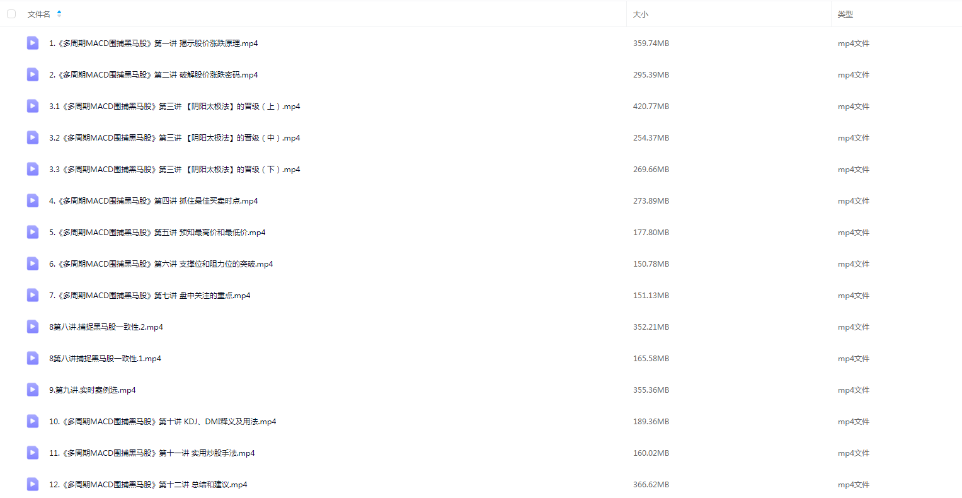This screenshot has height=498, width=962.
Task: Select the row with size 165.58MB
Action: pos(481,358)
